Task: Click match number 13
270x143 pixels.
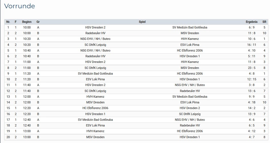Action: coord(8,97)
